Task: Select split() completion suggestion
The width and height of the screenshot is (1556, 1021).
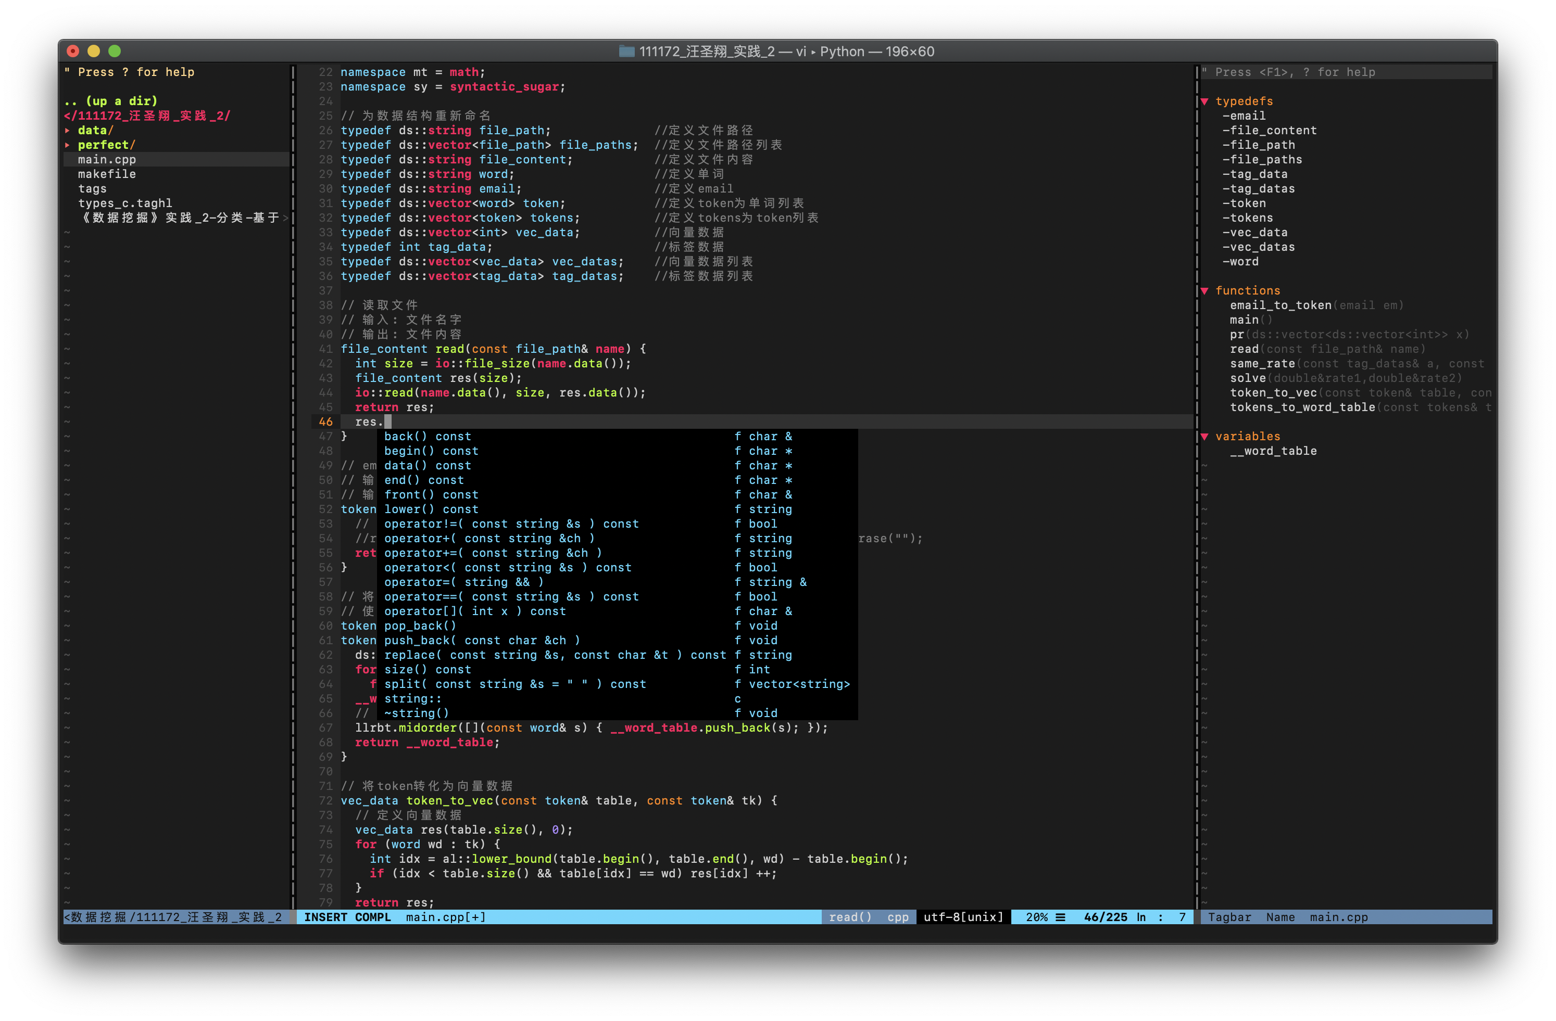Action: coord(515,684)
